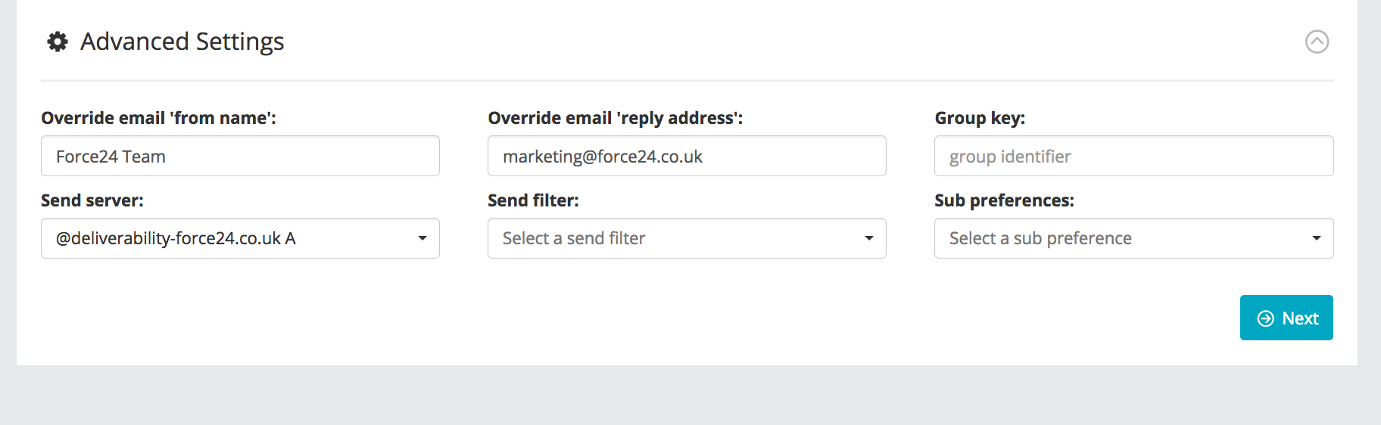Click the circled arrow icon inside Next

point(1265,318)
